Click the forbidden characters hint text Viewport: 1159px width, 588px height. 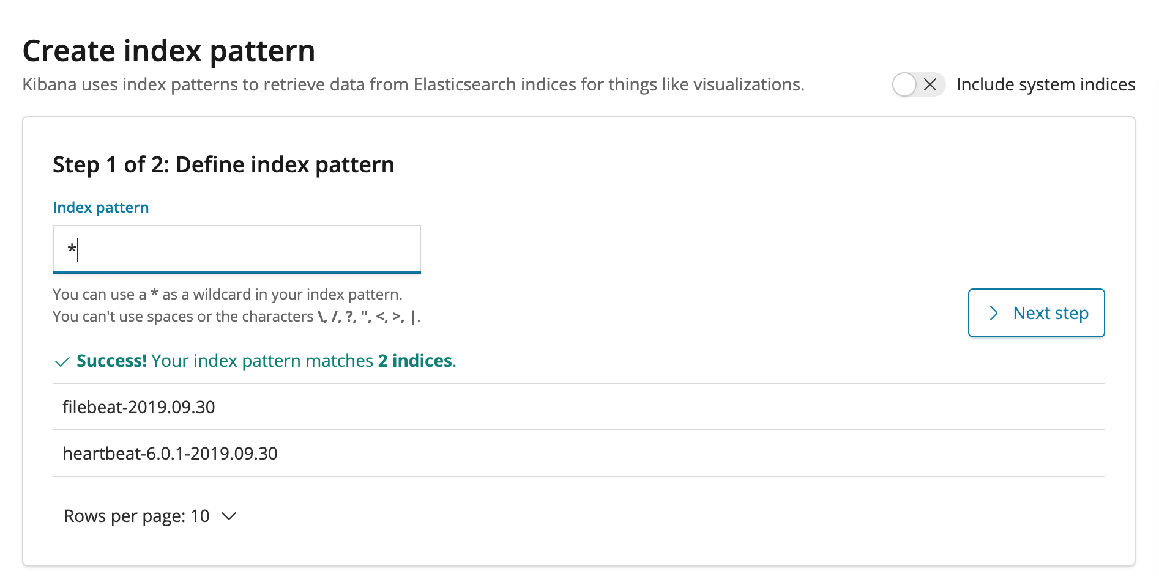[237, 316]
